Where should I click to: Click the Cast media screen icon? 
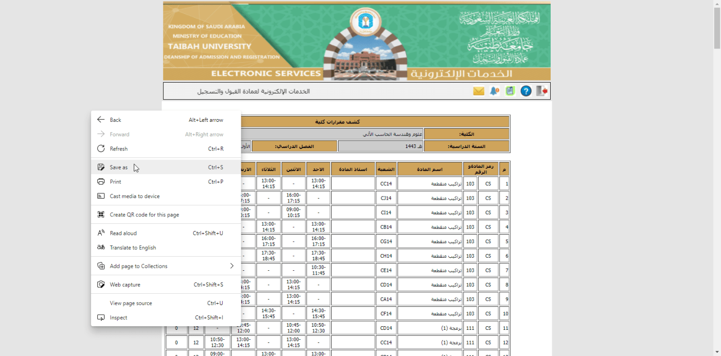tap(101, 196)
